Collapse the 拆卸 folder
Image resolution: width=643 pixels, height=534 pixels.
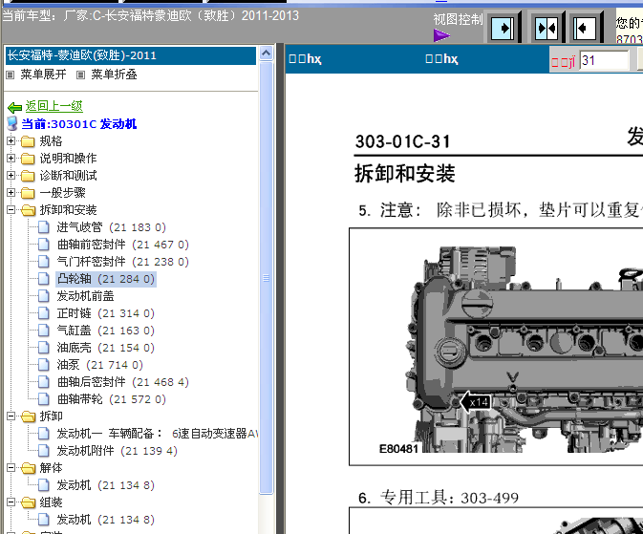(11, 417)
